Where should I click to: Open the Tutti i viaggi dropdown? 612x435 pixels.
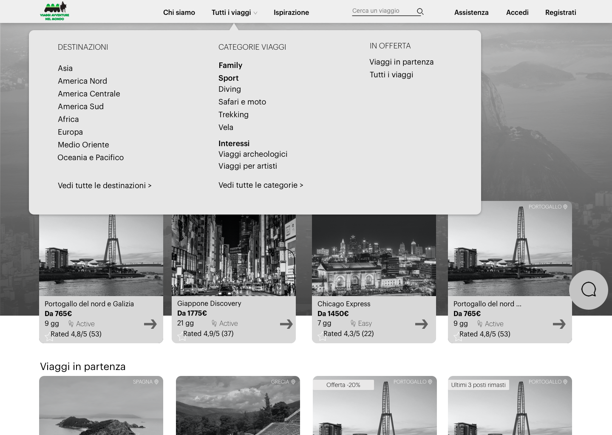[x=232, y=12]
